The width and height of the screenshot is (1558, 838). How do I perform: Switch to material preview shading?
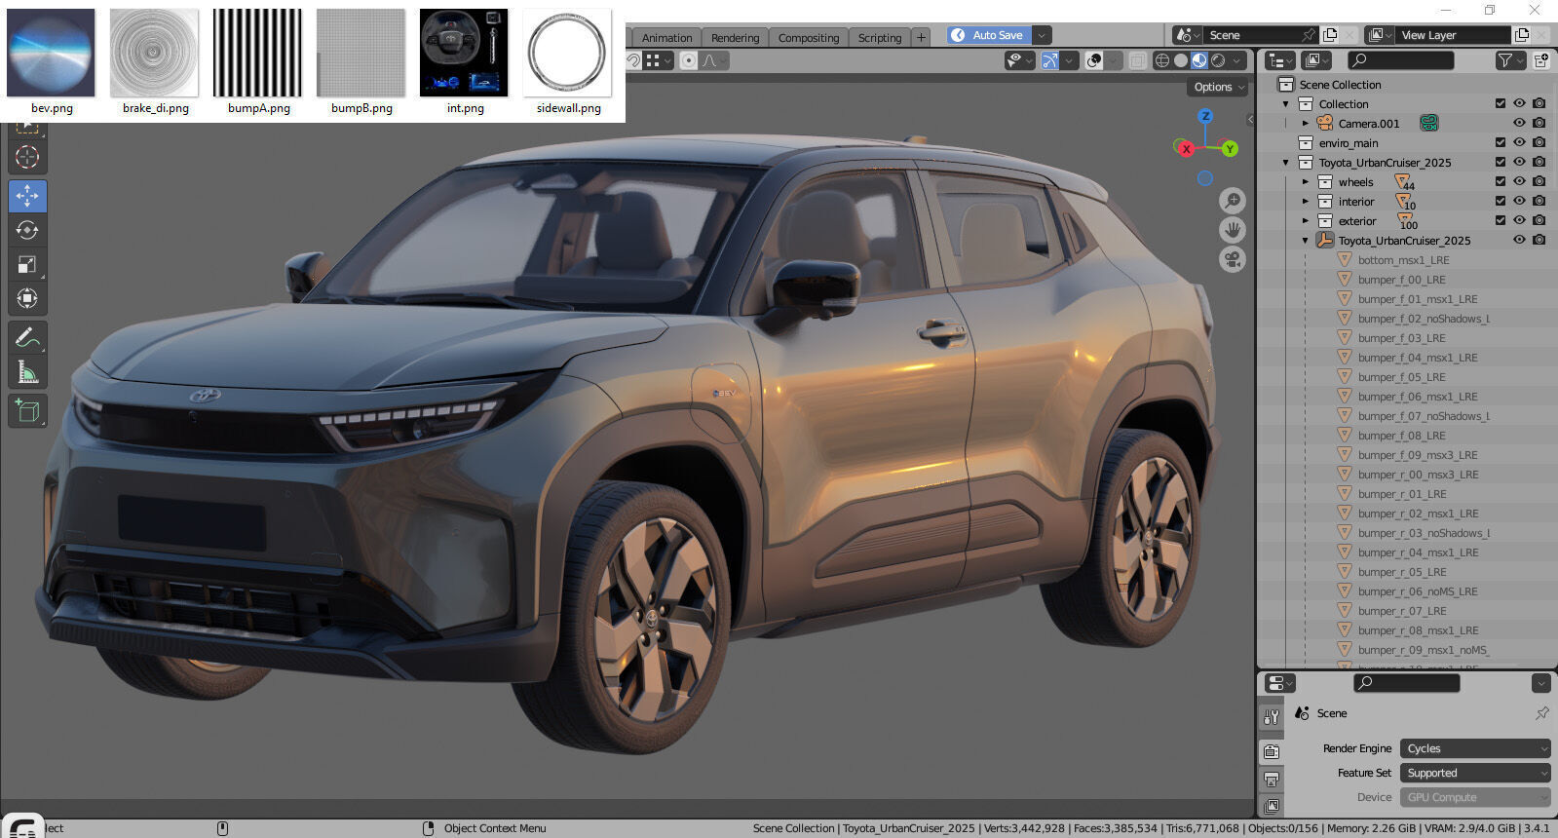tap(1198, 60)
